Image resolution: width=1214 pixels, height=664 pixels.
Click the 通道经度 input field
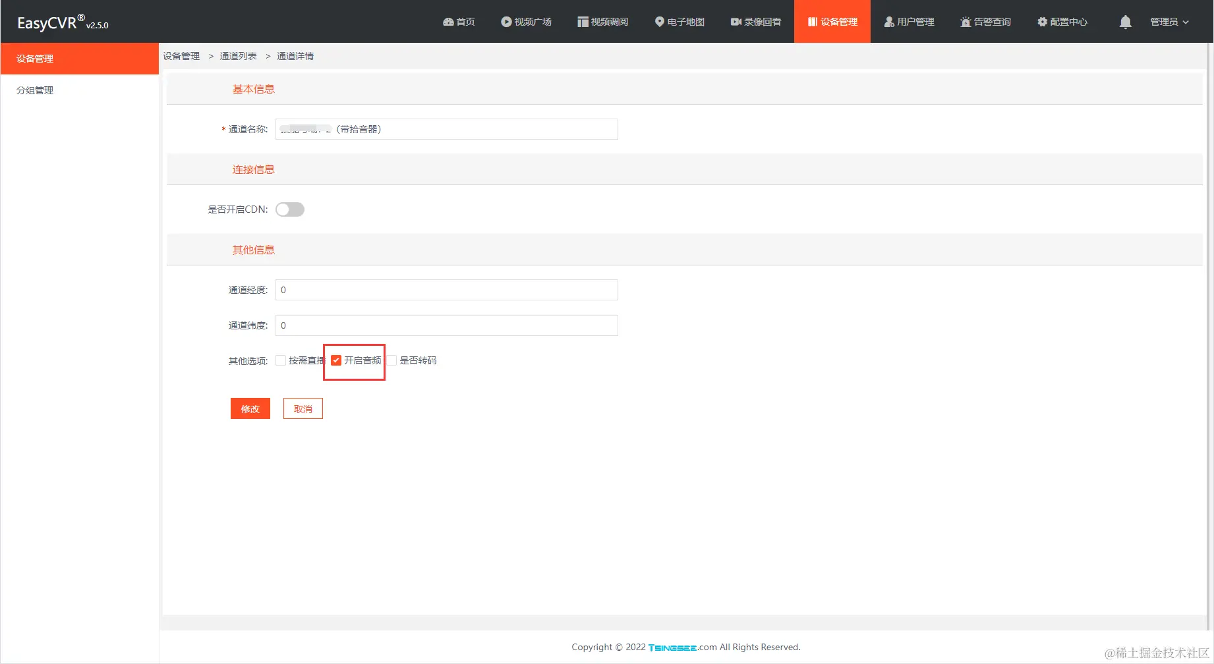click(447, 290)
